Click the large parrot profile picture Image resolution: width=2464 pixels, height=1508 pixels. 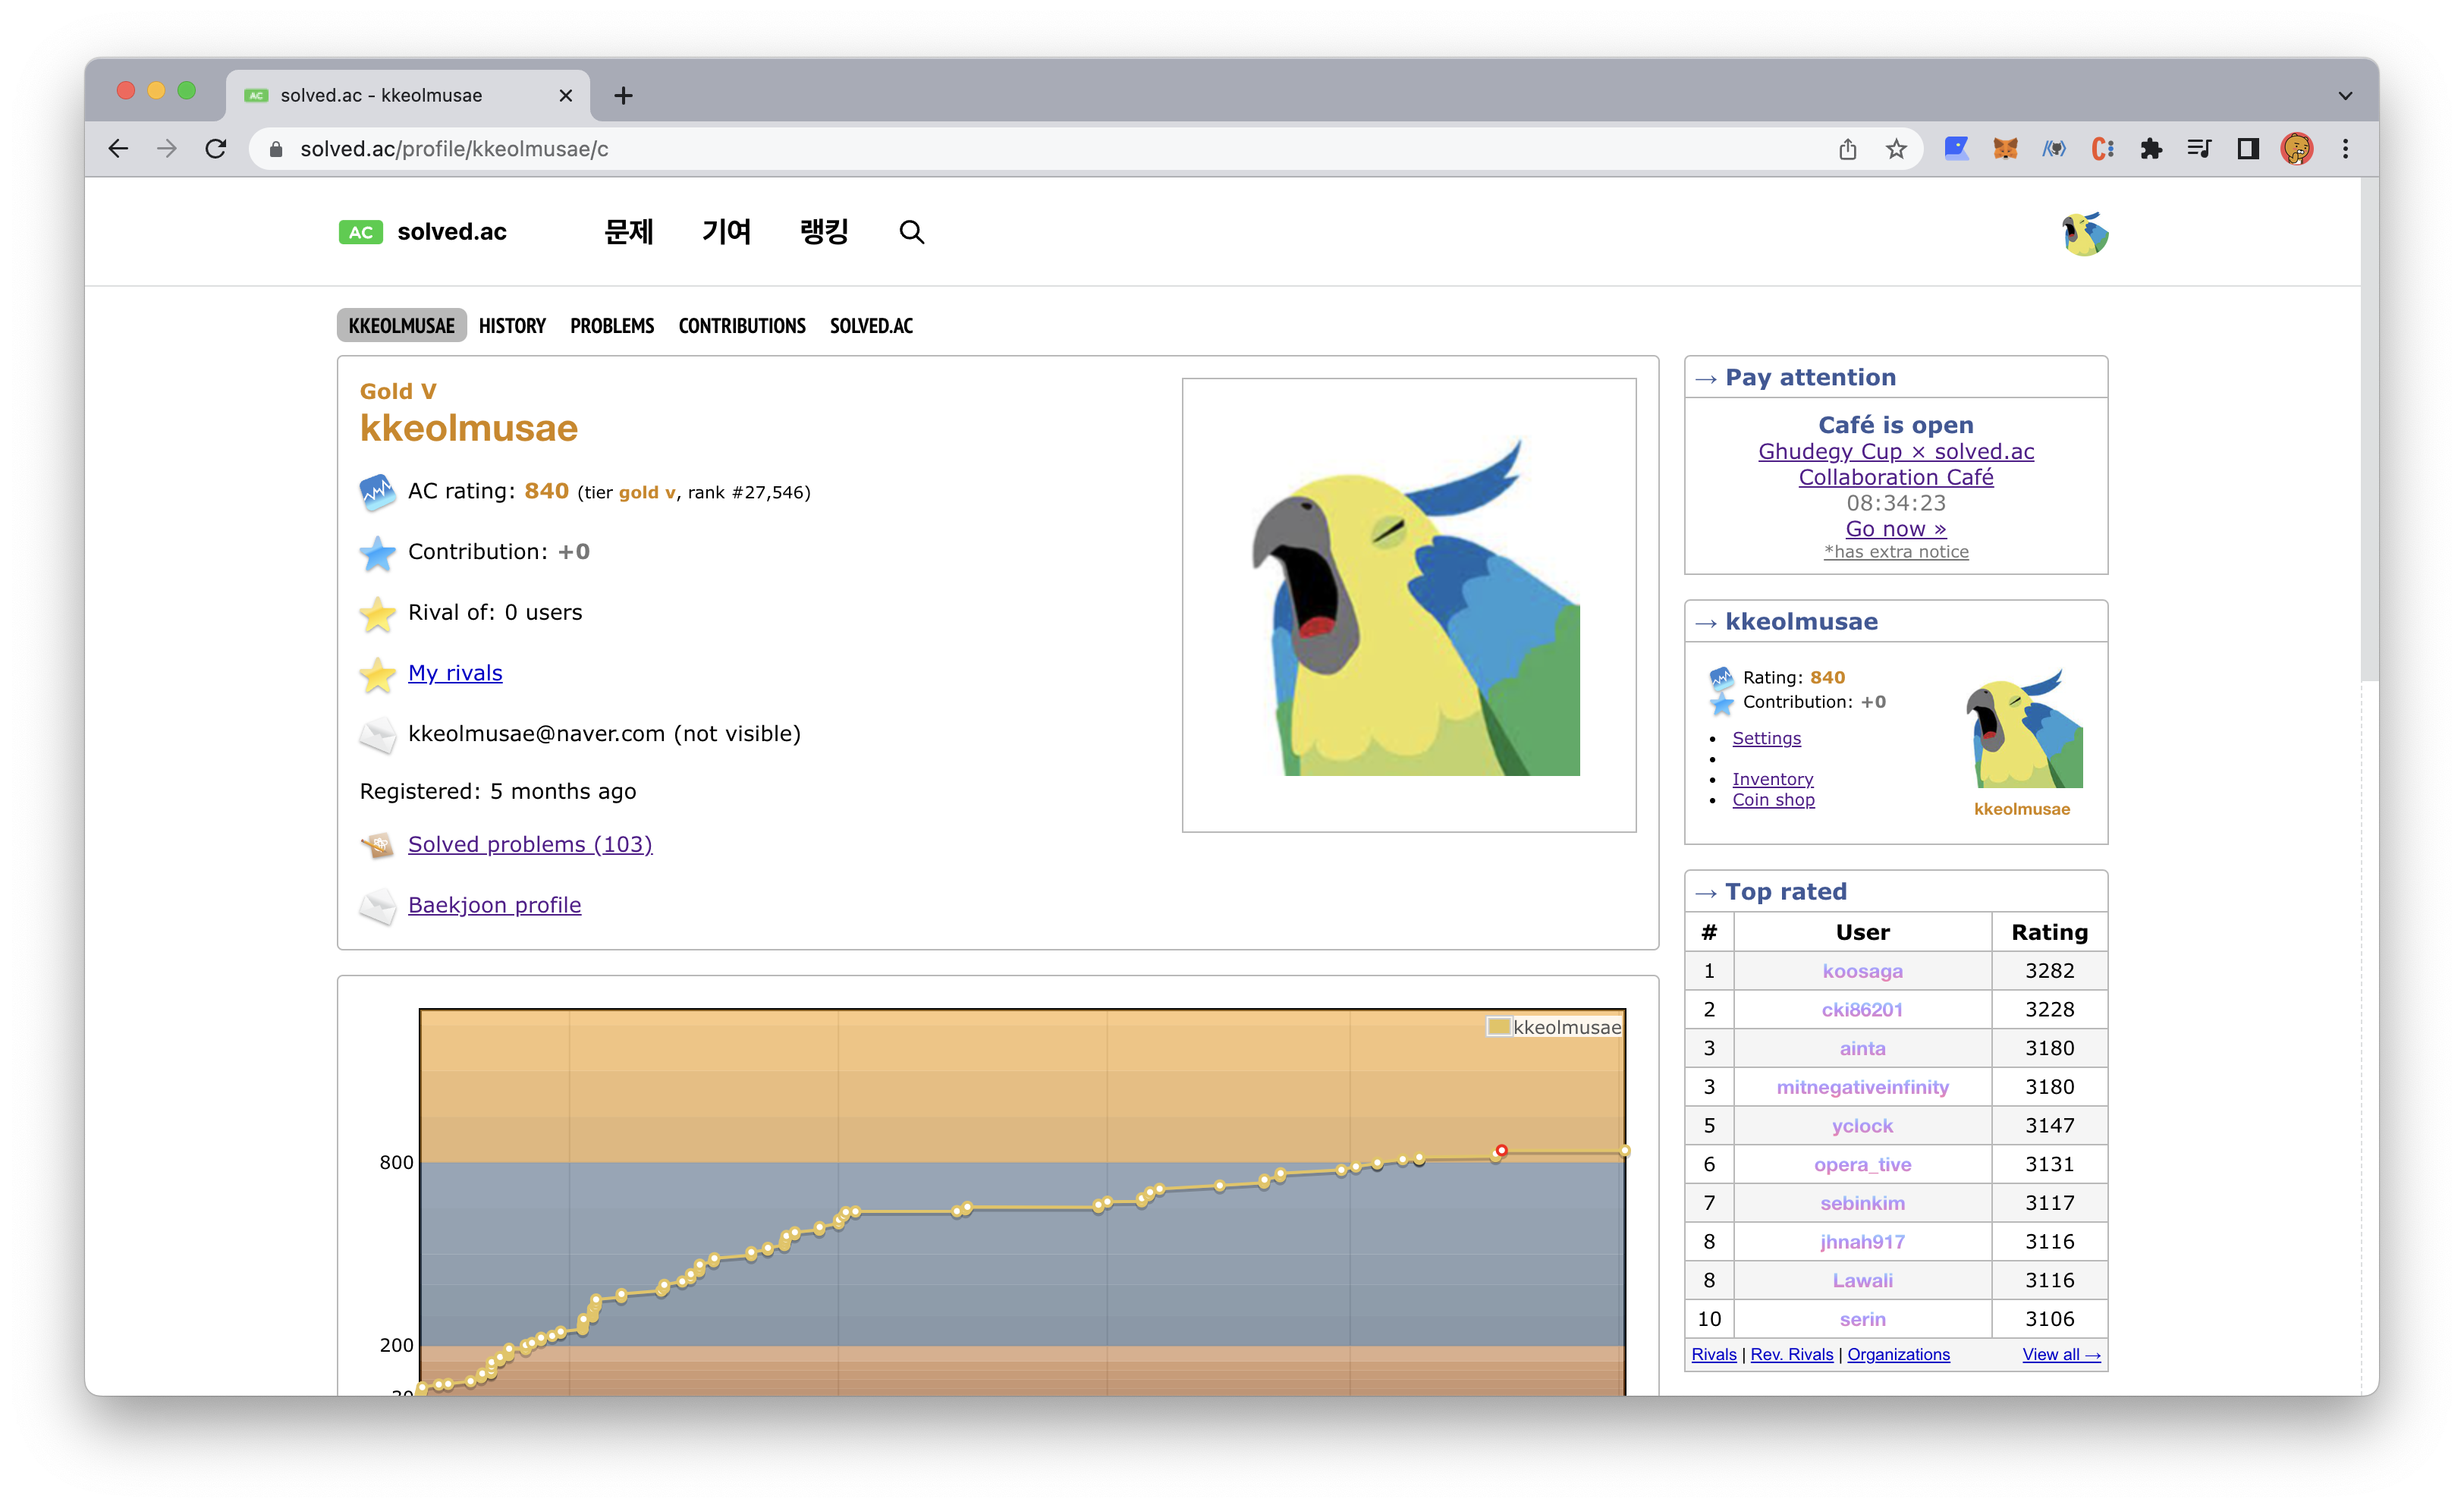[1408, 605]
